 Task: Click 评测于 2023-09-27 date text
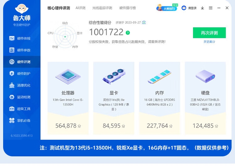coord(128,23)
